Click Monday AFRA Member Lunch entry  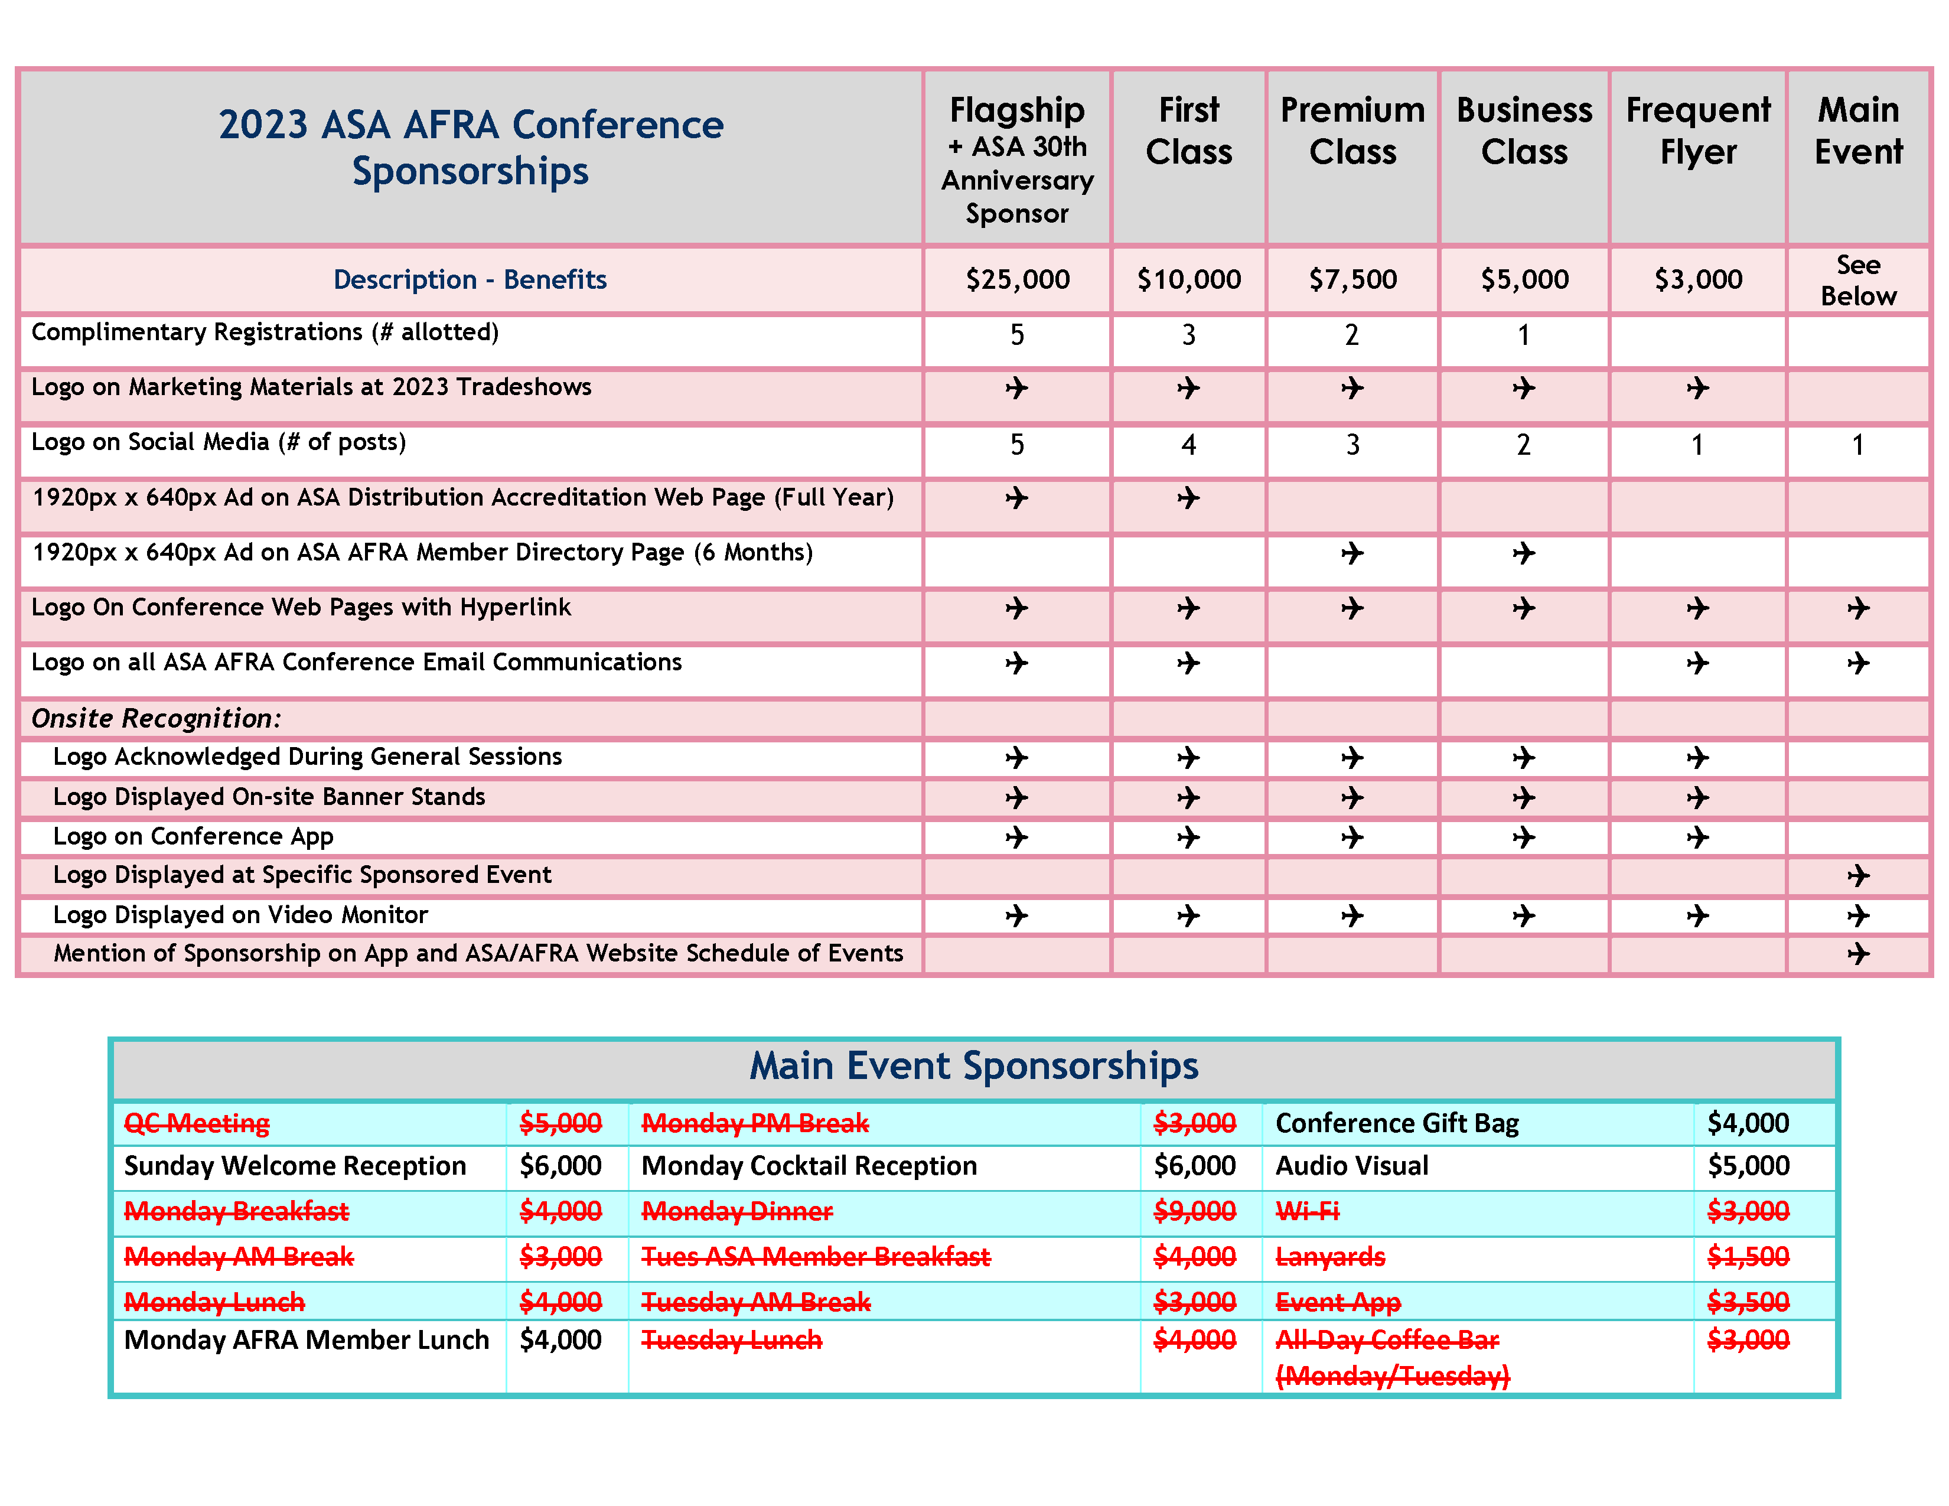[306, 1339]
